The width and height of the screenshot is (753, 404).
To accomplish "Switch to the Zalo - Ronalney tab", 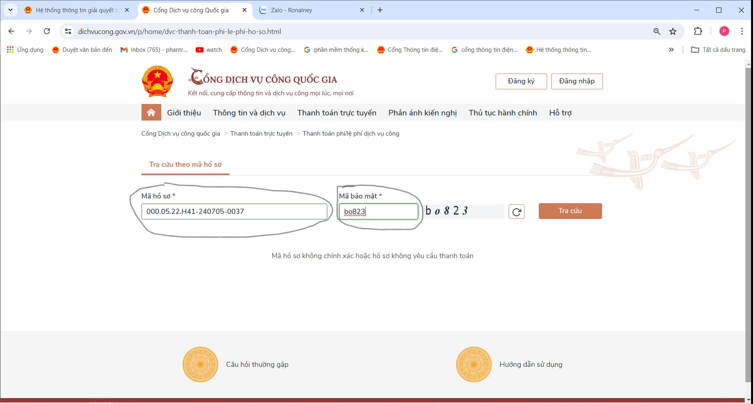I will pyautogui.click(x=312, y=10).
